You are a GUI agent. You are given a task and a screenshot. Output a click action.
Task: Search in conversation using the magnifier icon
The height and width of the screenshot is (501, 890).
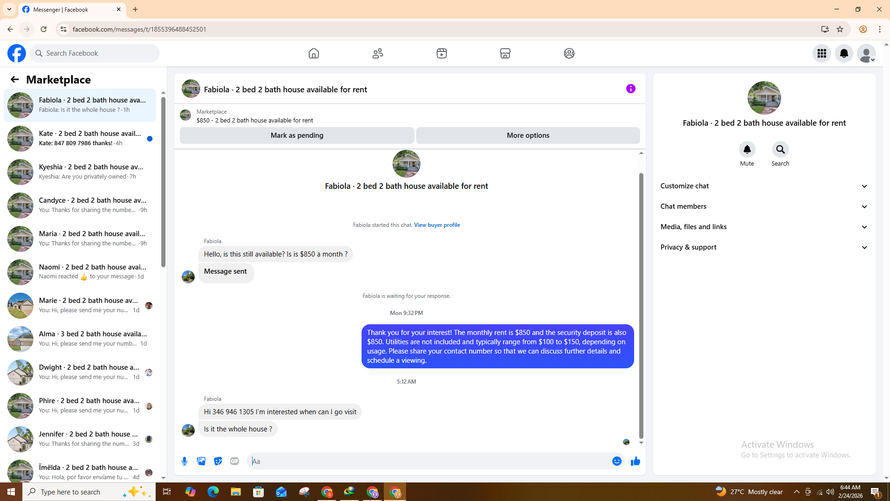click(x=780, y=150)
